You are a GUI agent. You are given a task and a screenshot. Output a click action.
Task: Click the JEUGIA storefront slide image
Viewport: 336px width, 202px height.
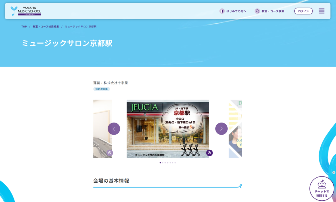pos(168,129)
